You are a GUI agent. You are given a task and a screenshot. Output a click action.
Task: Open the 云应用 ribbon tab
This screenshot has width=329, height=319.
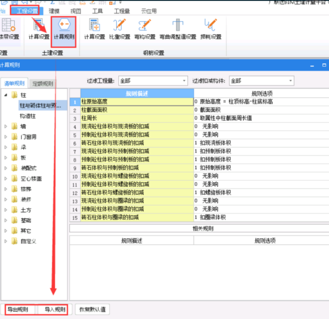point(149,11)
